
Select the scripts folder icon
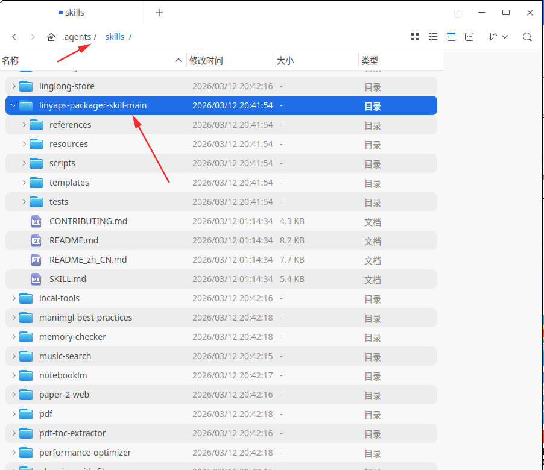coord(36,163)
